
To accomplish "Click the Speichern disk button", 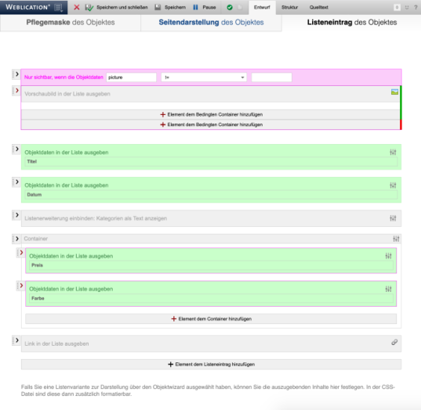I will (170, 7).
